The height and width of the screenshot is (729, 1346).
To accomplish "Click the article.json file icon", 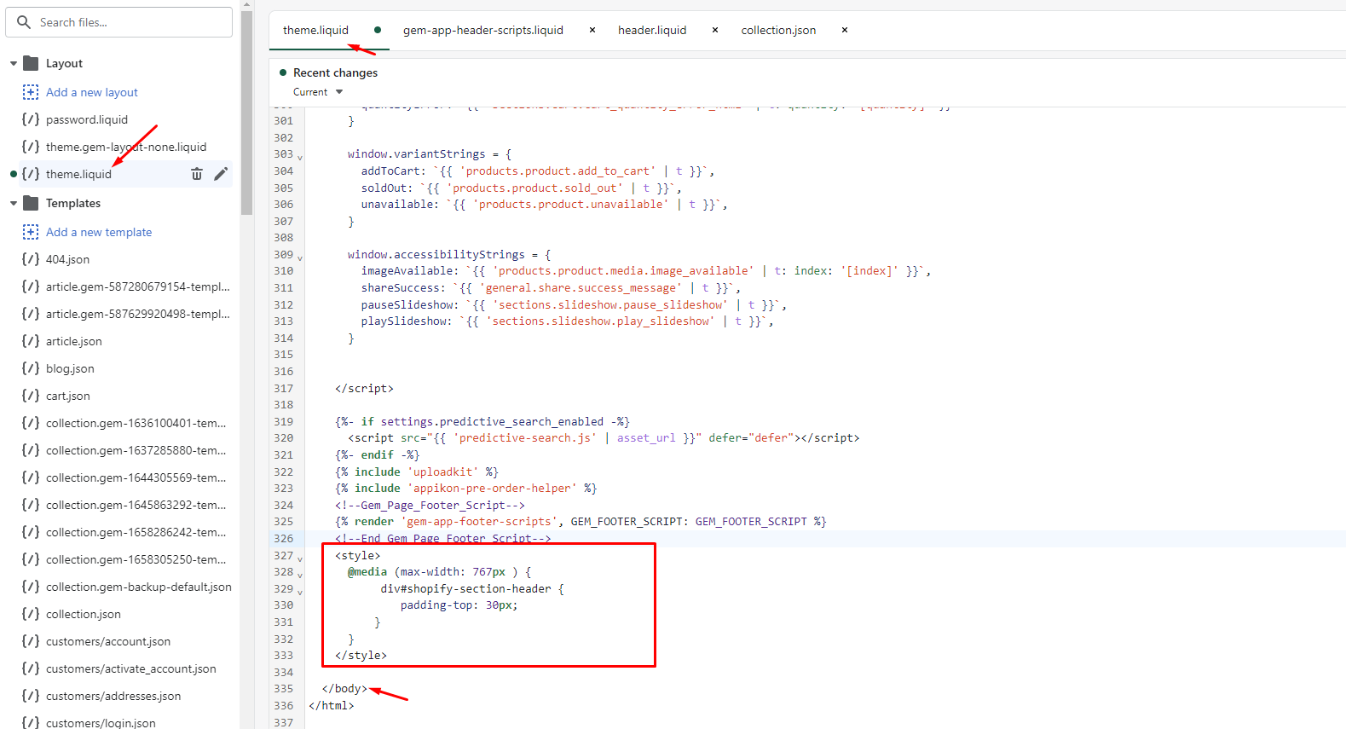I will click(x=31, y=341).
